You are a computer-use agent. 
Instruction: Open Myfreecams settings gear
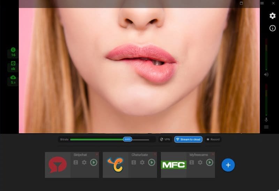tap(200, 162)
